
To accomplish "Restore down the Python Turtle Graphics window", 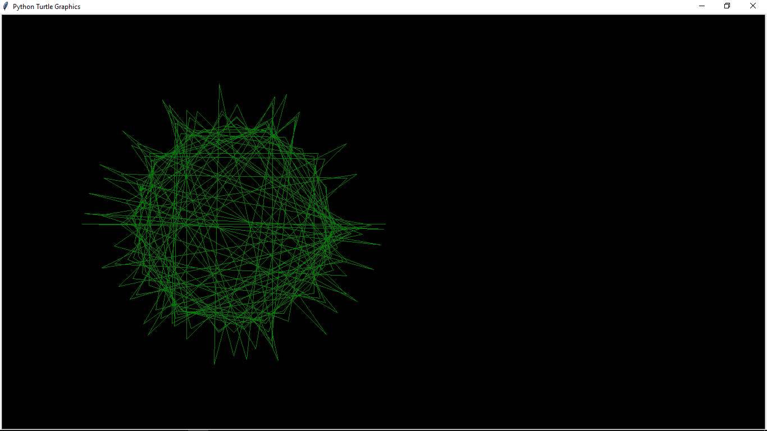I will tap(727, 6).
